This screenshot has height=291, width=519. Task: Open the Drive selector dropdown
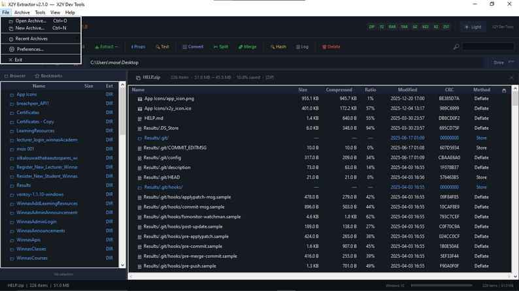503,63
